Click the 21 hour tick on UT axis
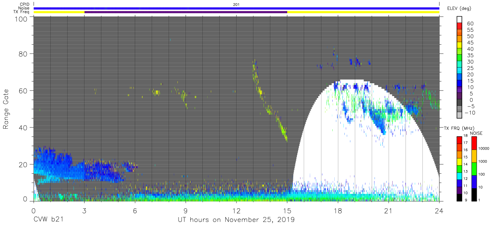This screenshot has width=494, height=228. click(x=389, y=210)
